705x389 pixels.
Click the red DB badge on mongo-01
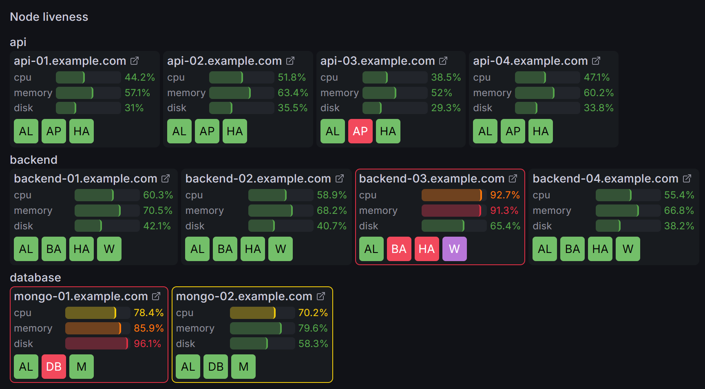54,367
